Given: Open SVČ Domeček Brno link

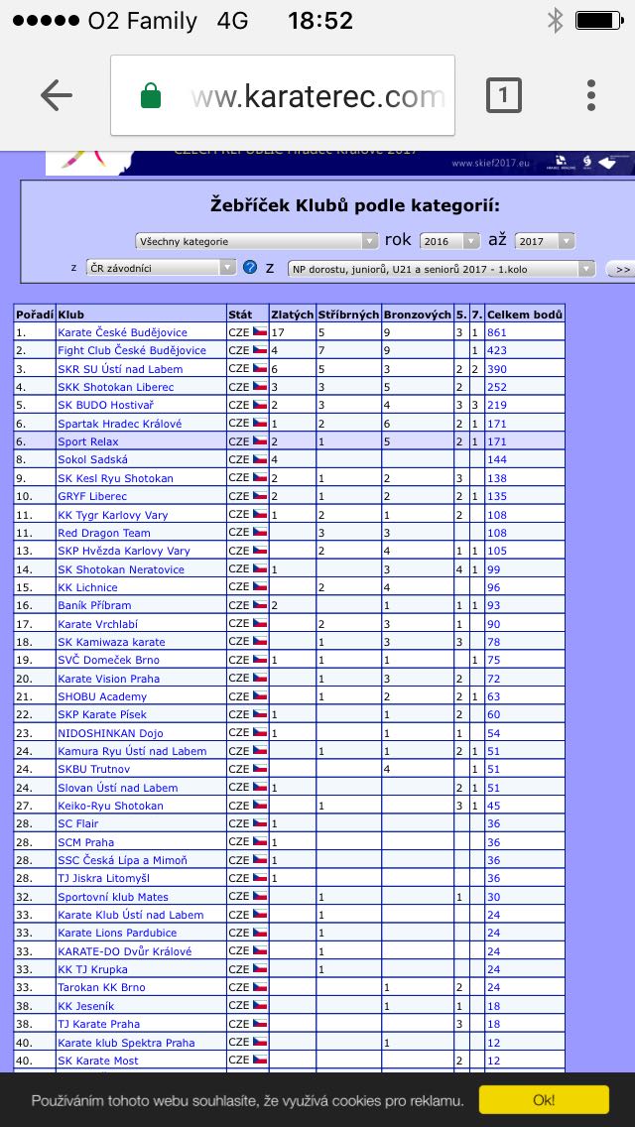Looking at the screenshot, I should tap(108, 660).
